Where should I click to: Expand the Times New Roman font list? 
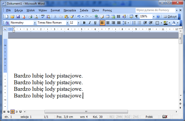coord(67,23)
